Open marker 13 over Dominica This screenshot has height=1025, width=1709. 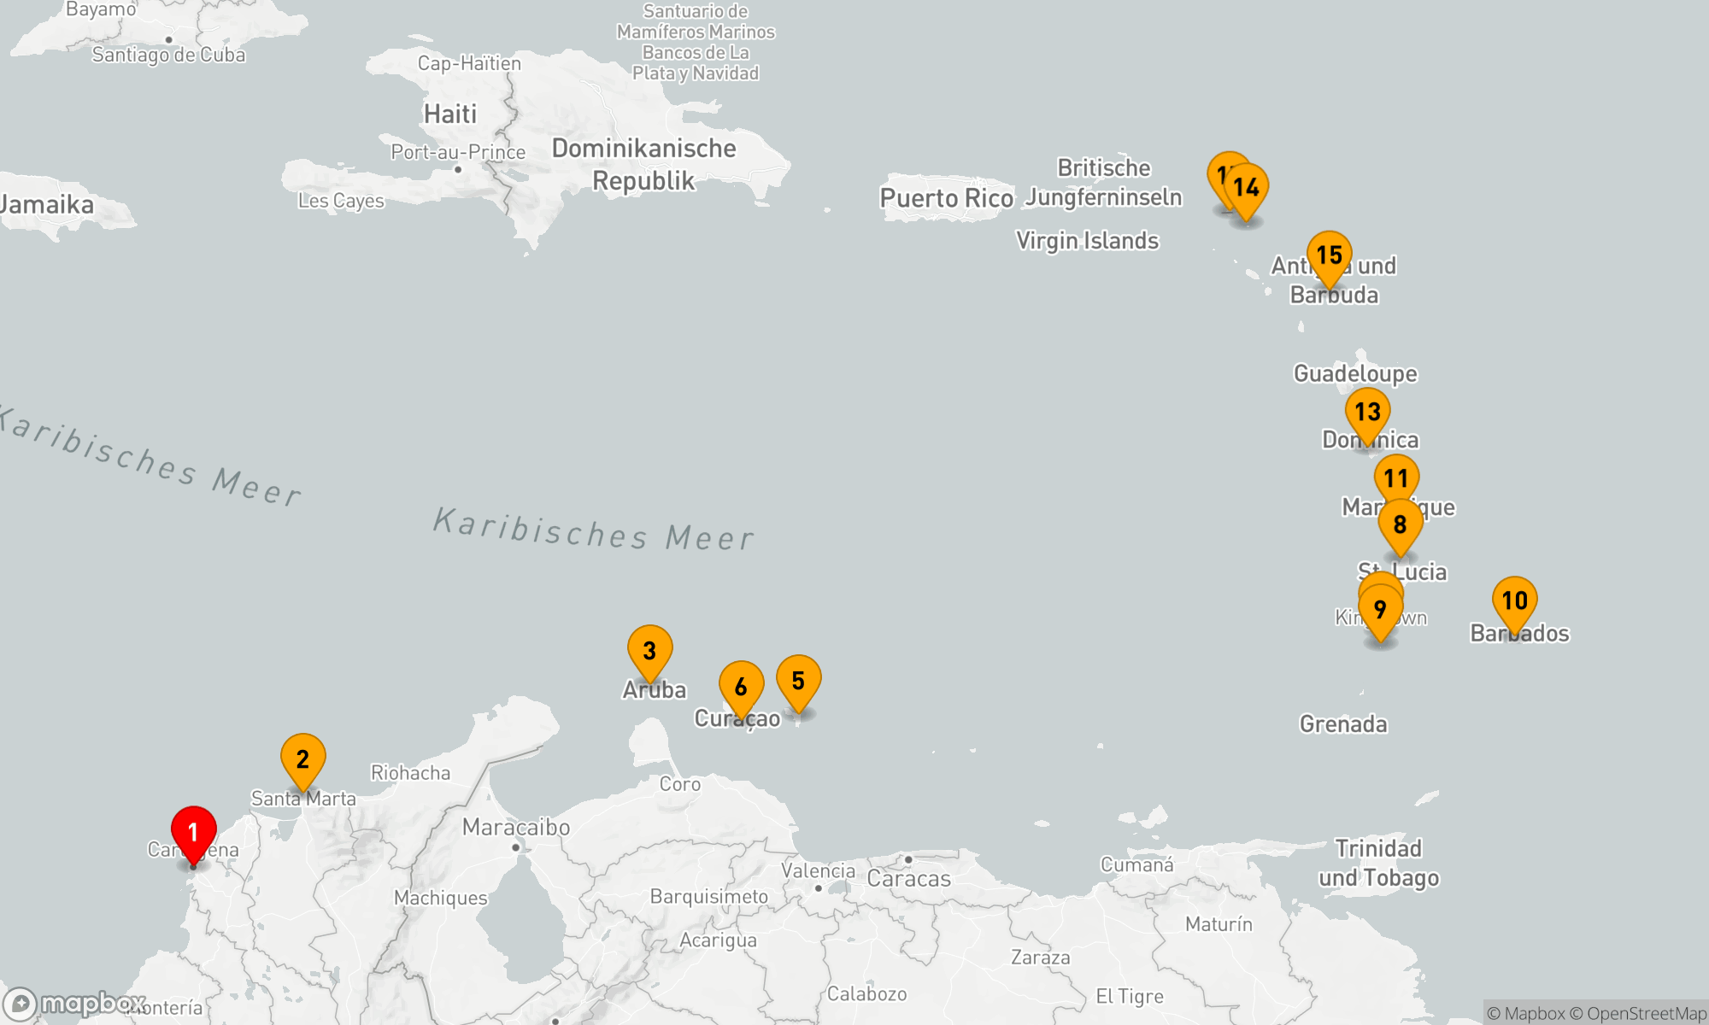coord(1367,411)
